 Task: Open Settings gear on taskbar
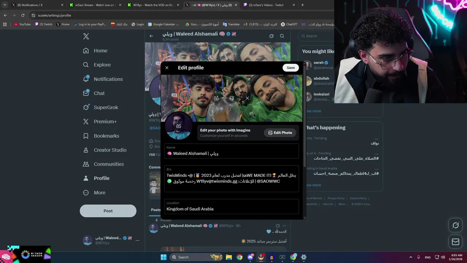click(304, 257)
